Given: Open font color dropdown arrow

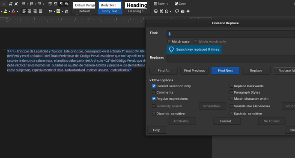Looking at the screenshot, I should (17, 11).
